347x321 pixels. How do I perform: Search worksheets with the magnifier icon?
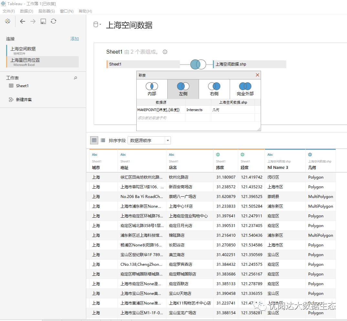pos(76,78)
